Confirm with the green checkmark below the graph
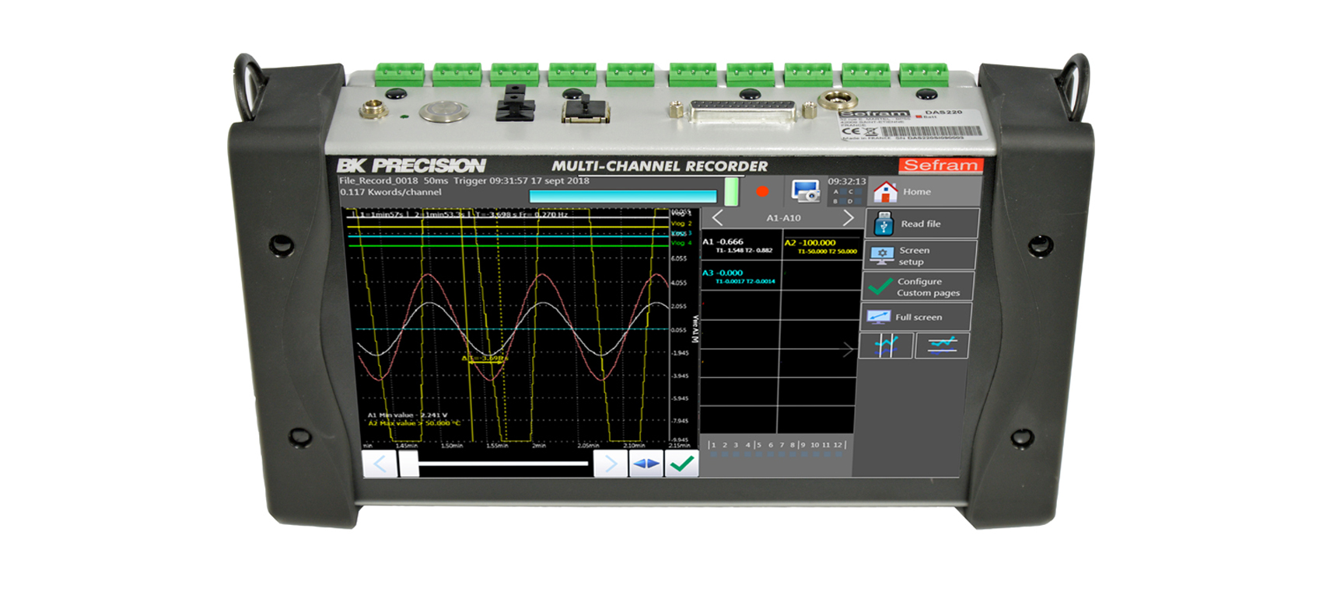Image resolution: width=1323 pixels, height=591 pixels. (681, 464)
